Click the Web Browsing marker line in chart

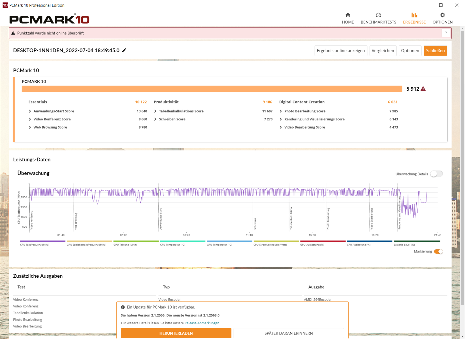pyautogui.click(x=74, y=208)
